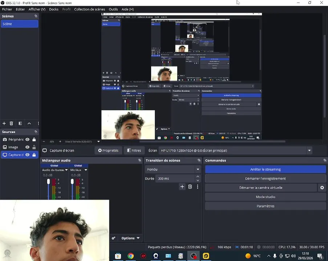Open preview scaling dropdown Mise à l'échelle
This screenshot has height=261, width=328.
(x=98, y=142)
